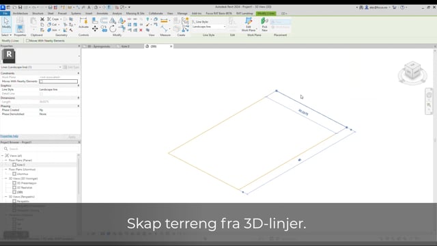Open the 3D Presentasjon view
This screenshot has height=246, width=437.
27,183
